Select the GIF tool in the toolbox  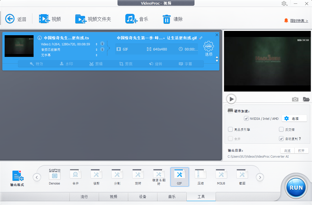point(179,177)
